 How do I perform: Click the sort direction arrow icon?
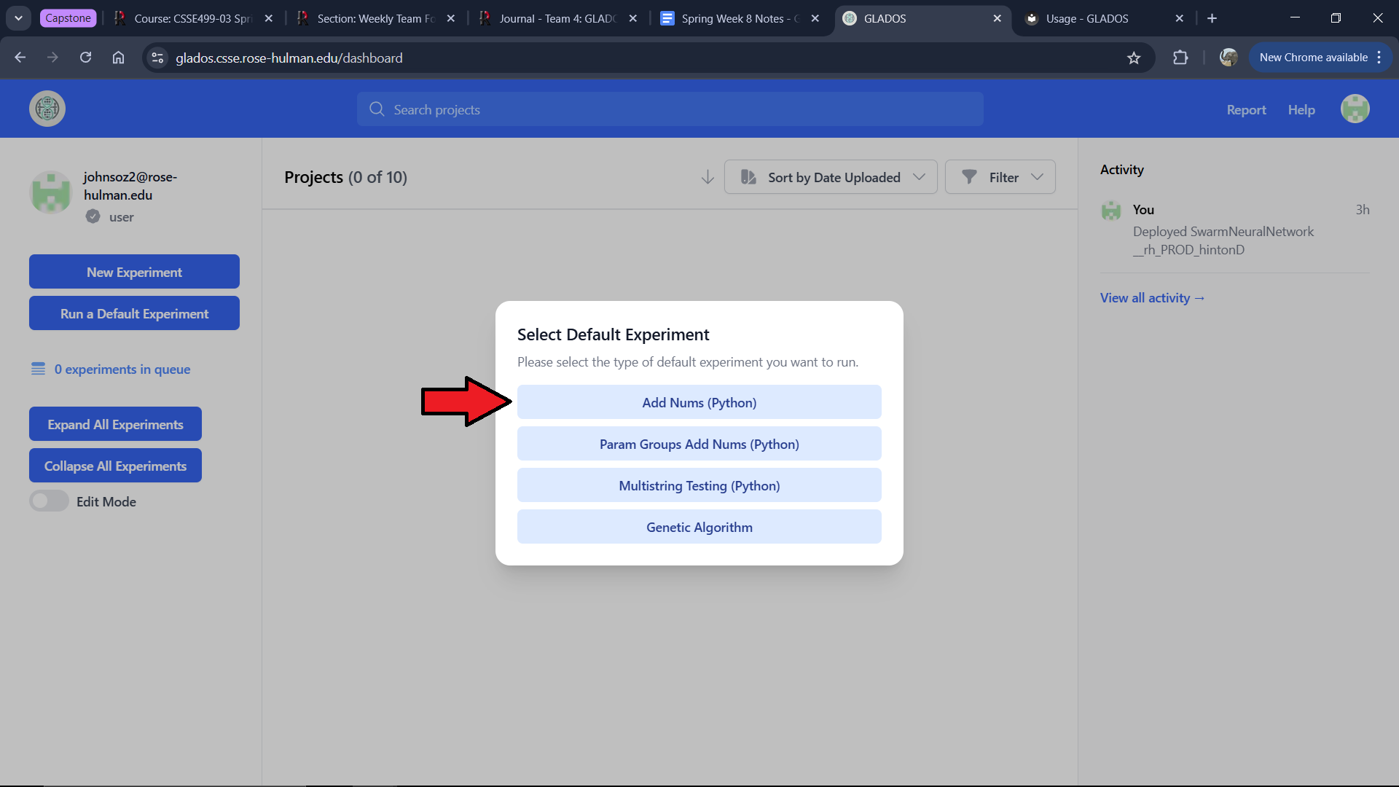[x=707, y=177]
